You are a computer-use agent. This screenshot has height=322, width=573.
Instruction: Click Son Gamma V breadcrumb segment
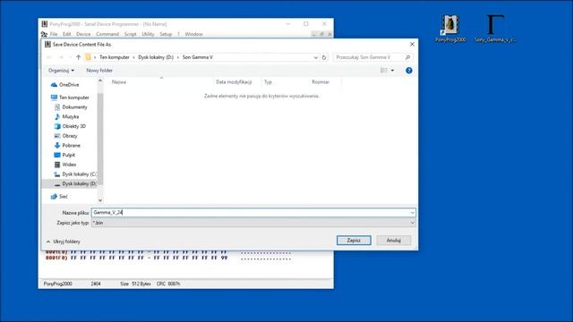[x=197, y=57]
